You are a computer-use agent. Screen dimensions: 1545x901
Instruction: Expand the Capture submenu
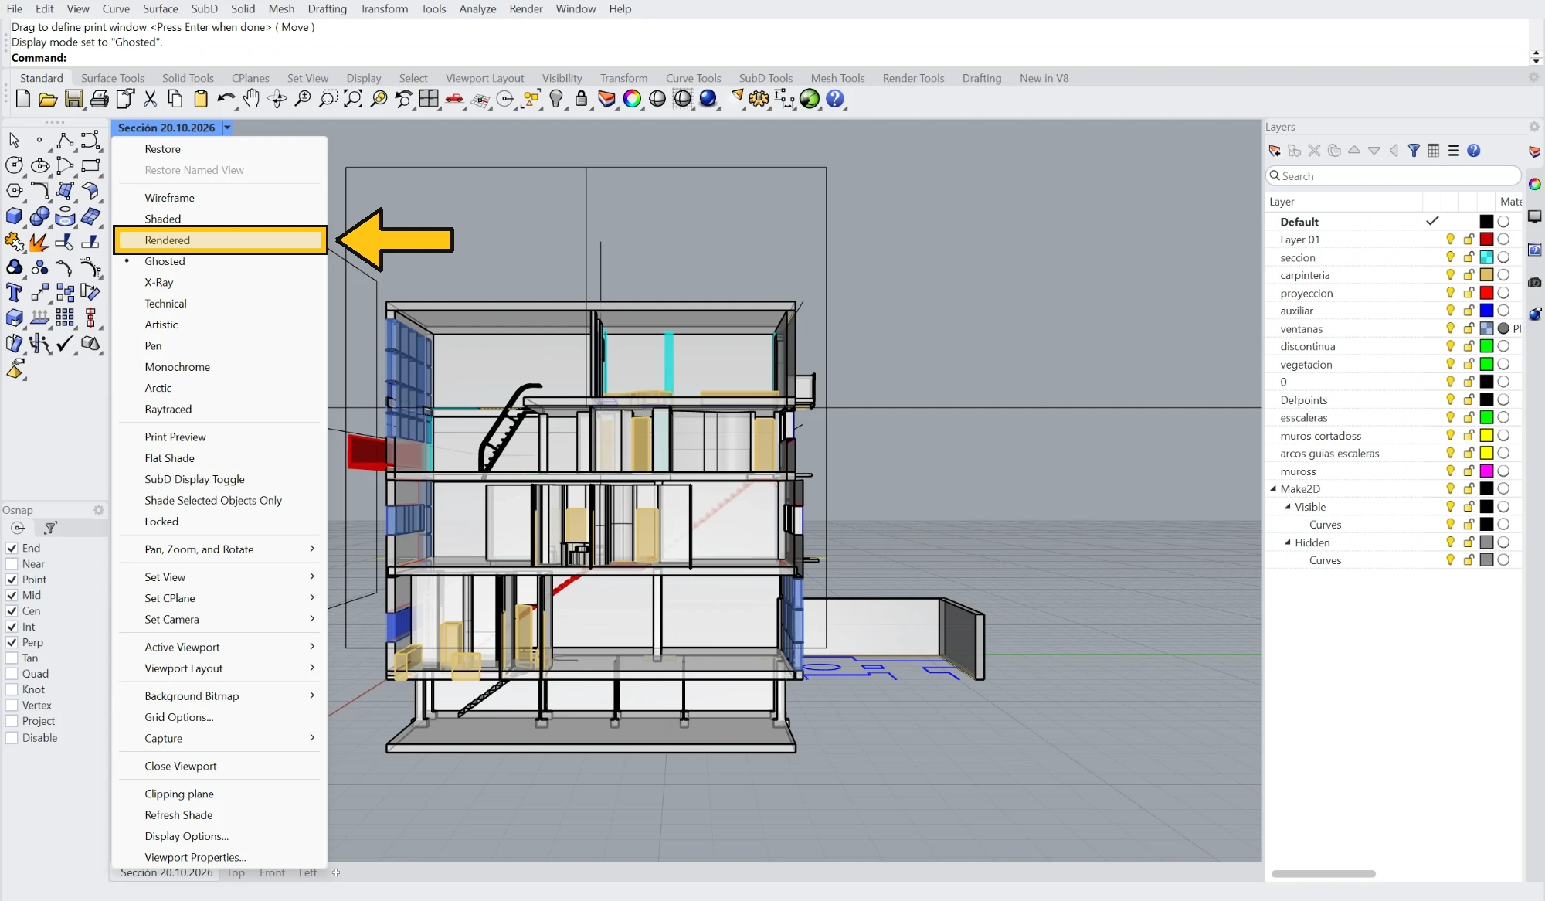click(x=220, y=739)
